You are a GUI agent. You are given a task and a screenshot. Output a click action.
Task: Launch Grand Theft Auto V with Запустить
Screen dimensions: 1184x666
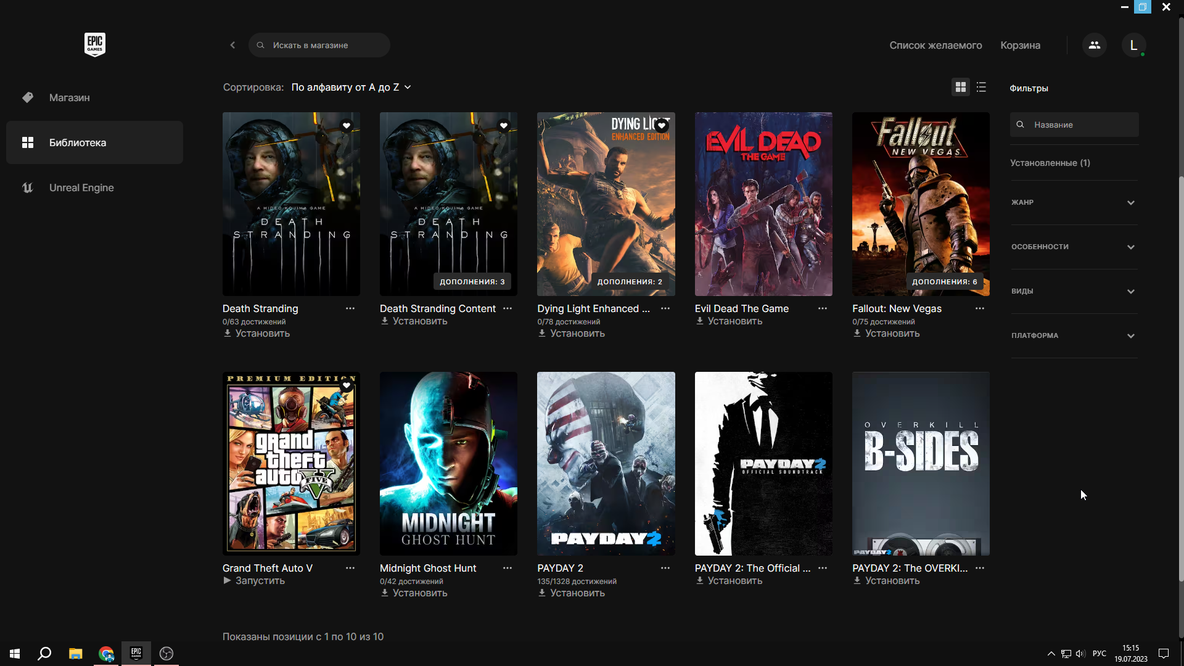[254, 581]
